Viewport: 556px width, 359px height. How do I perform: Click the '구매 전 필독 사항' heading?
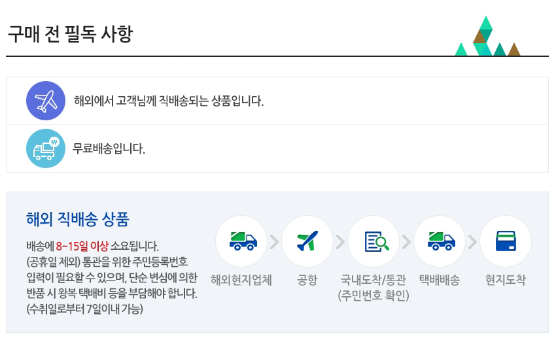tap(70, 34)
